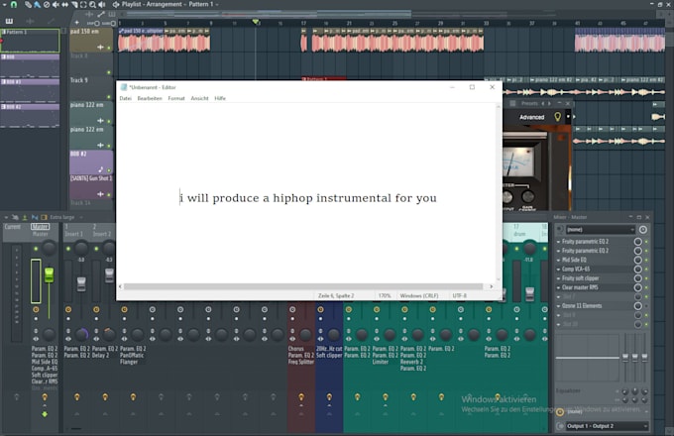This screenshot has height=436, width=674.
Task: Select the Zoom tool in Playlist toolbar
Action: pyautogui.click(x=92, y=4)
